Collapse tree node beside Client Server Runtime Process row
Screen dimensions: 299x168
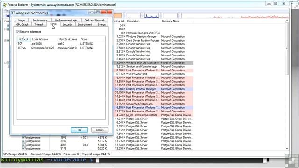[5, 41]
